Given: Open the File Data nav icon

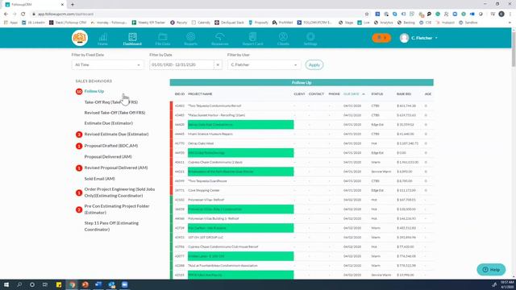Looking at the screenshot, I should point(163,39).
